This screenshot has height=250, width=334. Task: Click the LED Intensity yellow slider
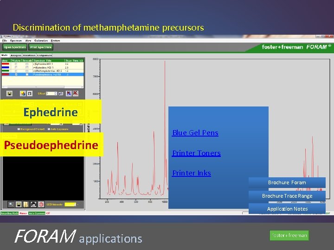click(x=70, y=205)
